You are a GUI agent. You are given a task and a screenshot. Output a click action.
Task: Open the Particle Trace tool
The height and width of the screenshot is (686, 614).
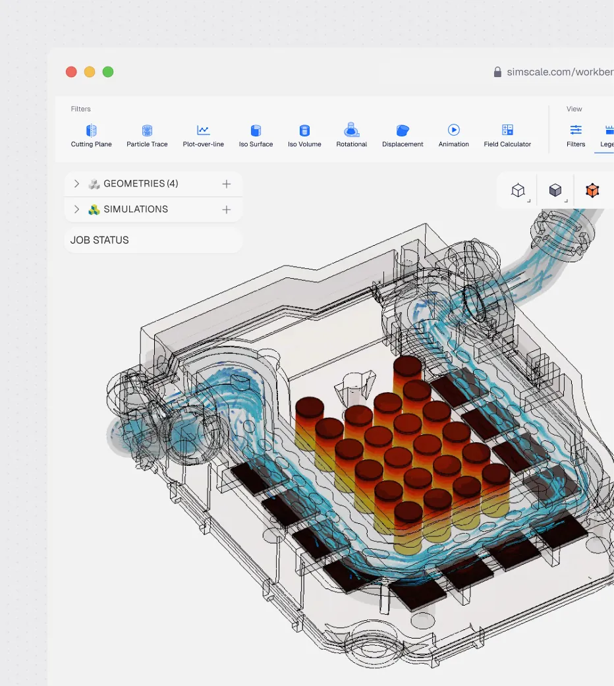(147, 136)
